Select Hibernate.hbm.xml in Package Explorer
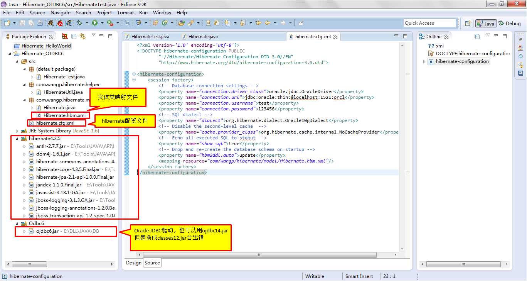 click(x=64, y=115)
